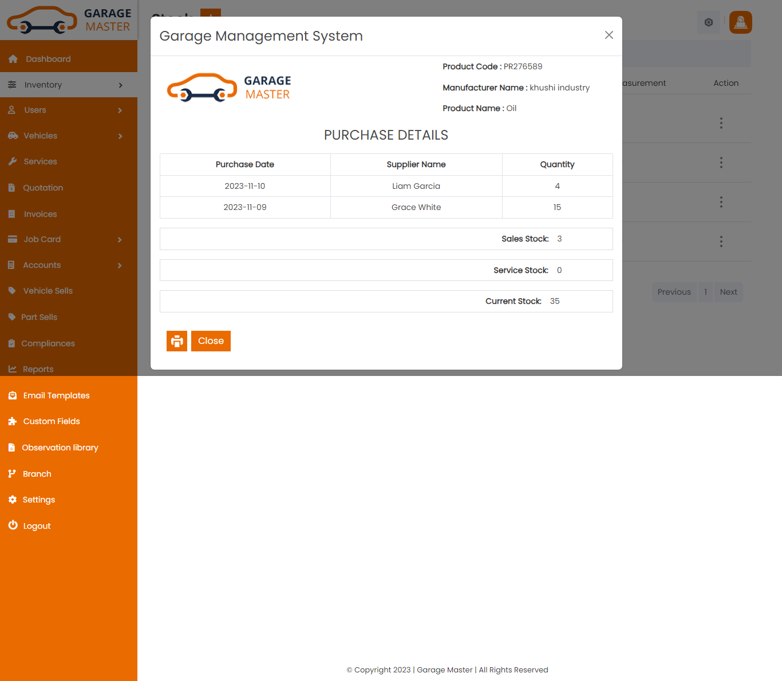Click the Branch icon in sidebar
This screenshot has width=782, height=681.
pos(12,474)
